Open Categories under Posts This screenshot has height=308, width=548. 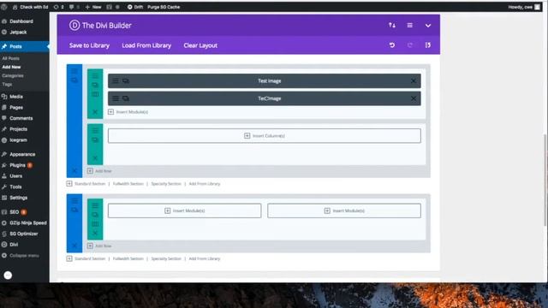point(13,76)
